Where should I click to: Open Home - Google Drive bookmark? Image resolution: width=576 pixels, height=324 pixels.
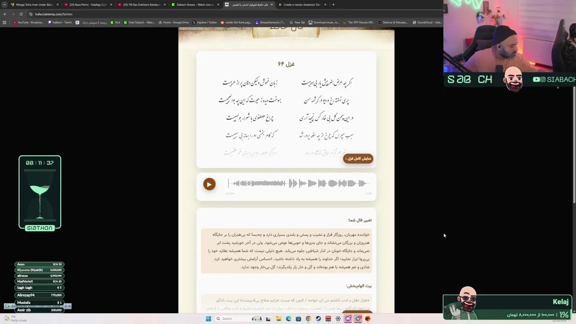pos(174,22)
